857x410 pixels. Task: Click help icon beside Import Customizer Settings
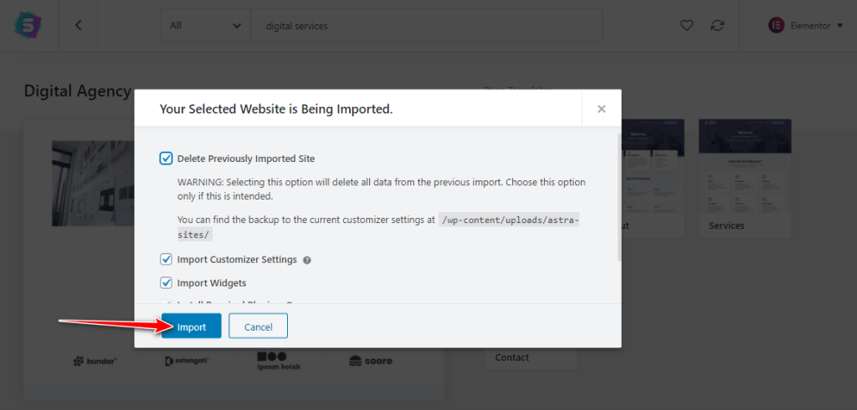click(x=307, y=261)
